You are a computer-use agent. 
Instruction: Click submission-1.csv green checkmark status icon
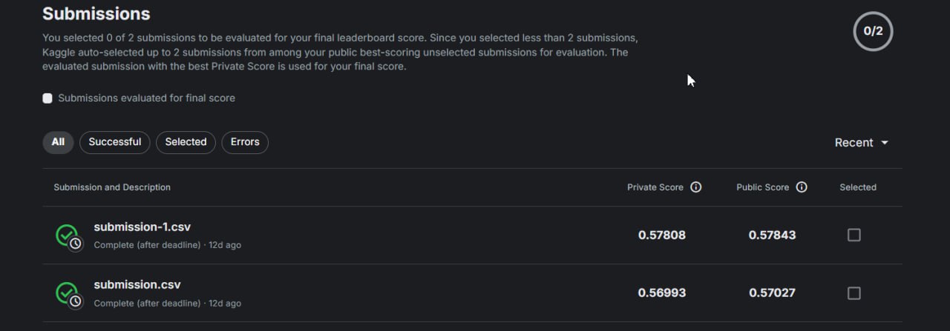68,236
